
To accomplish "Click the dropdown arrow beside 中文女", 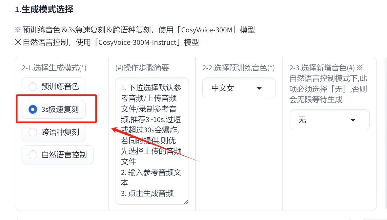I will pyautogui.click(x=259, y=88).
